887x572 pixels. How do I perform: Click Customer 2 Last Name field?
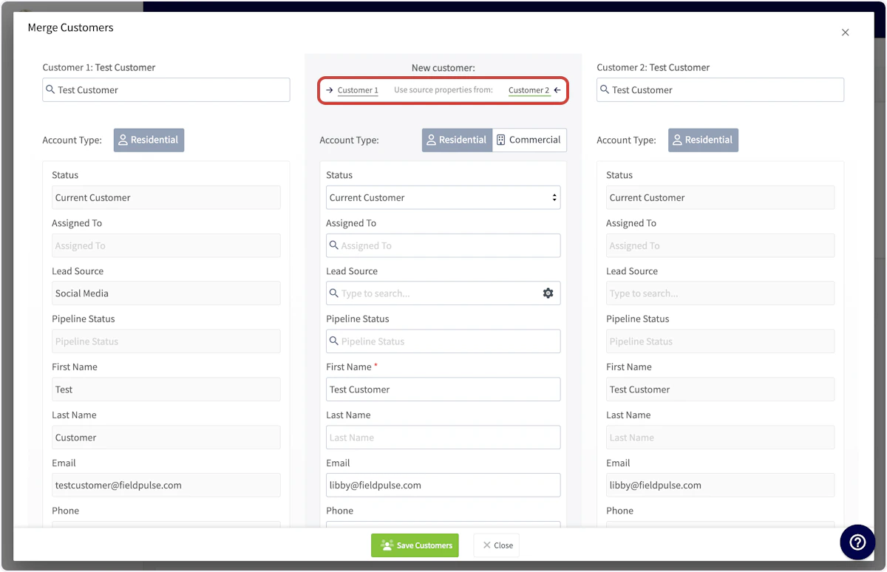click(721, 437)
